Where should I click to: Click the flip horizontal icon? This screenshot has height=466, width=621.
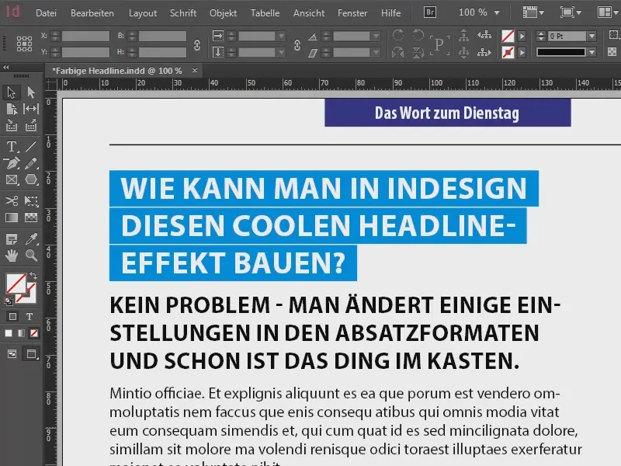coord(398,52)
